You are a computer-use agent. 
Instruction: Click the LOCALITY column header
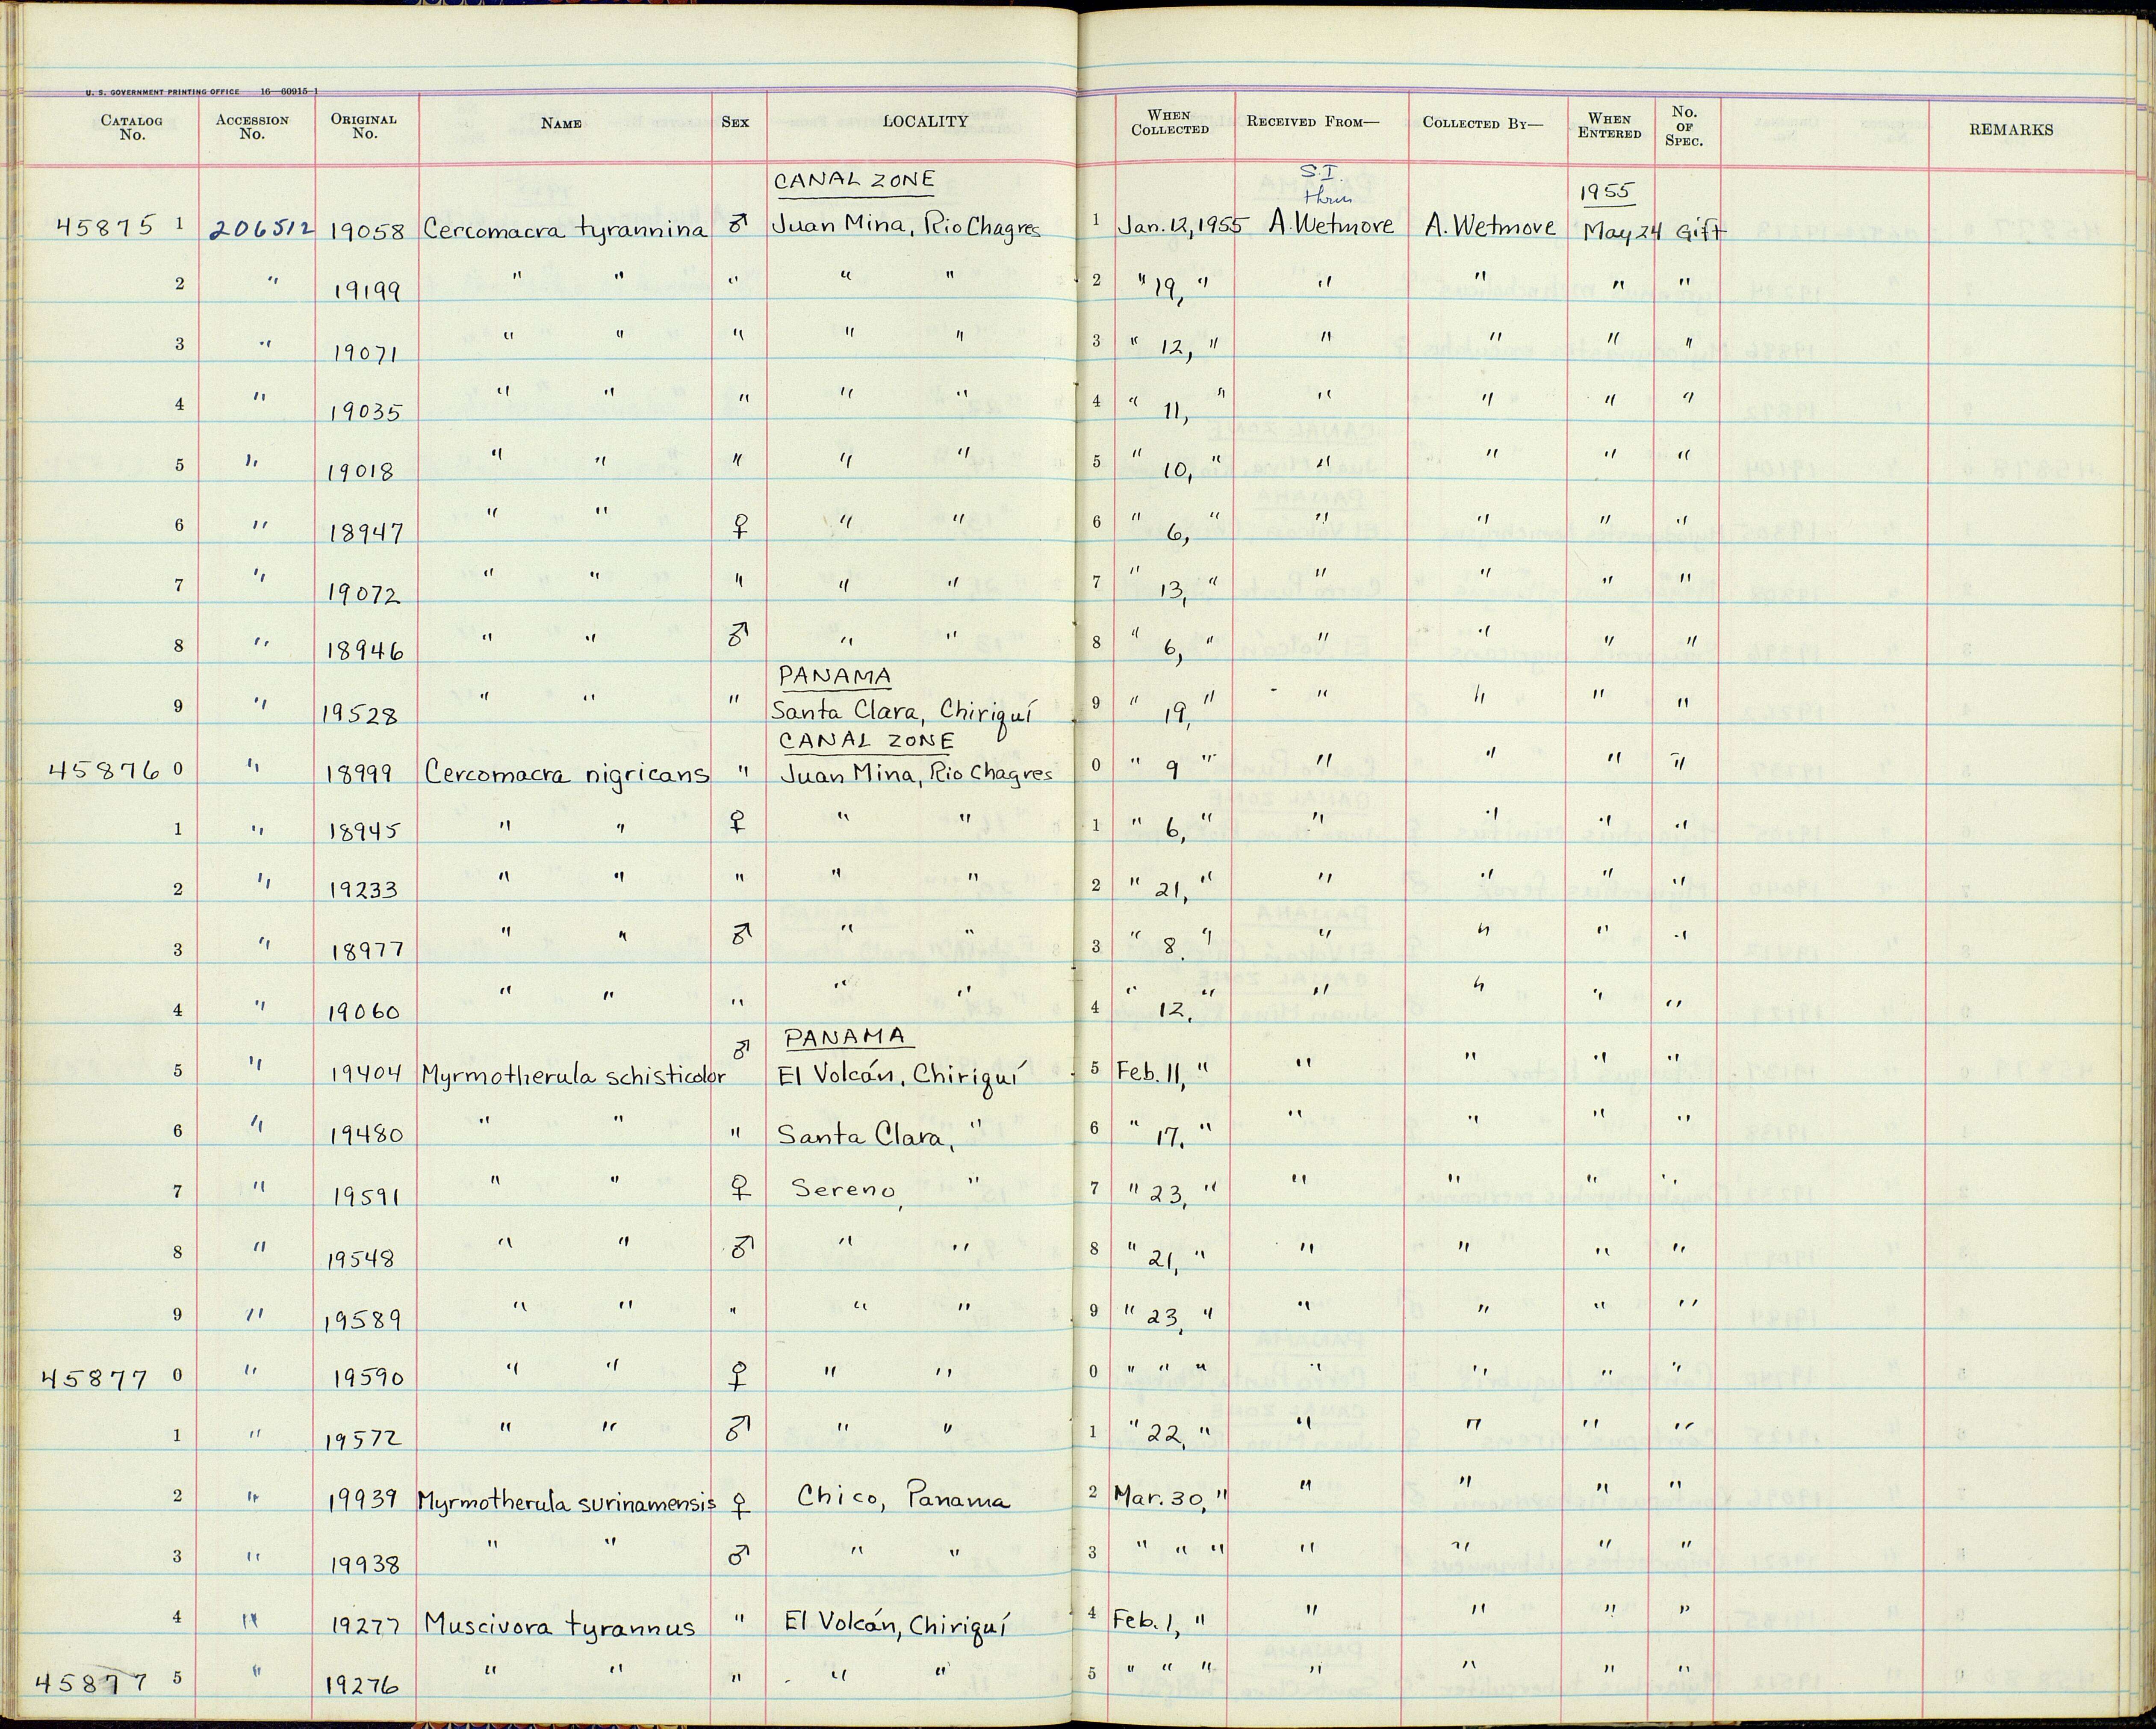coord(925,121)
